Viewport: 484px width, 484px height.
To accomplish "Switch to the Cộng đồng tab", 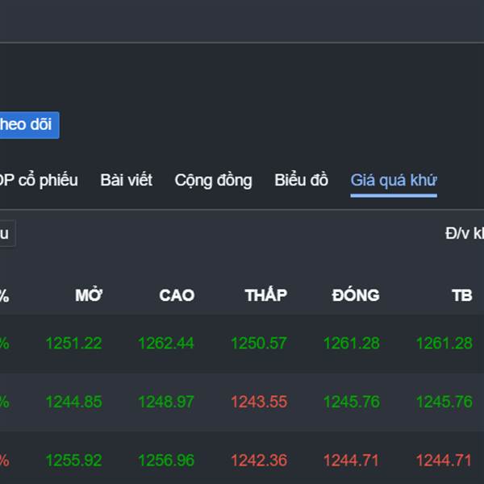I will 213,180.
